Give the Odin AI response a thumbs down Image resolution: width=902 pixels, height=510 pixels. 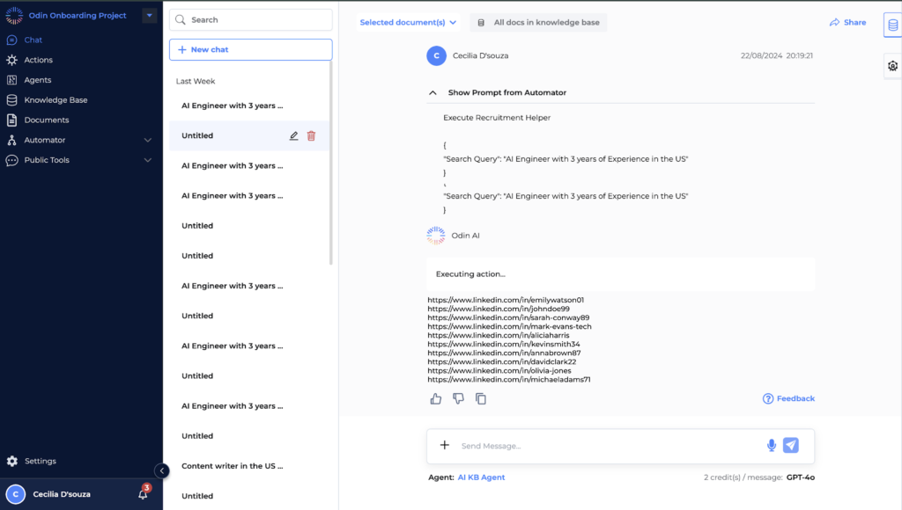(x=458, y=398)
